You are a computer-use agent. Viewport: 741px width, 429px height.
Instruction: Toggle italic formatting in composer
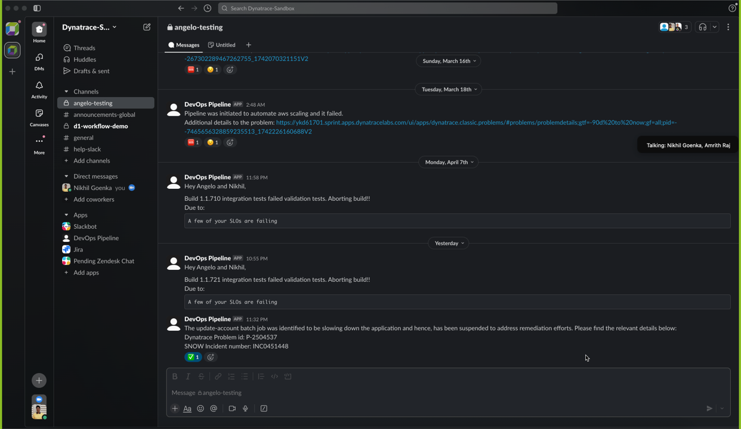point(188,377)
